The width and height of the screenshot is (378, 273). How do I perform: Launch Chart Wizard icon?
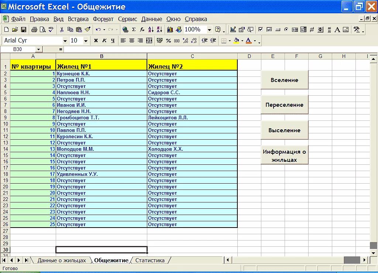point(170,30)
